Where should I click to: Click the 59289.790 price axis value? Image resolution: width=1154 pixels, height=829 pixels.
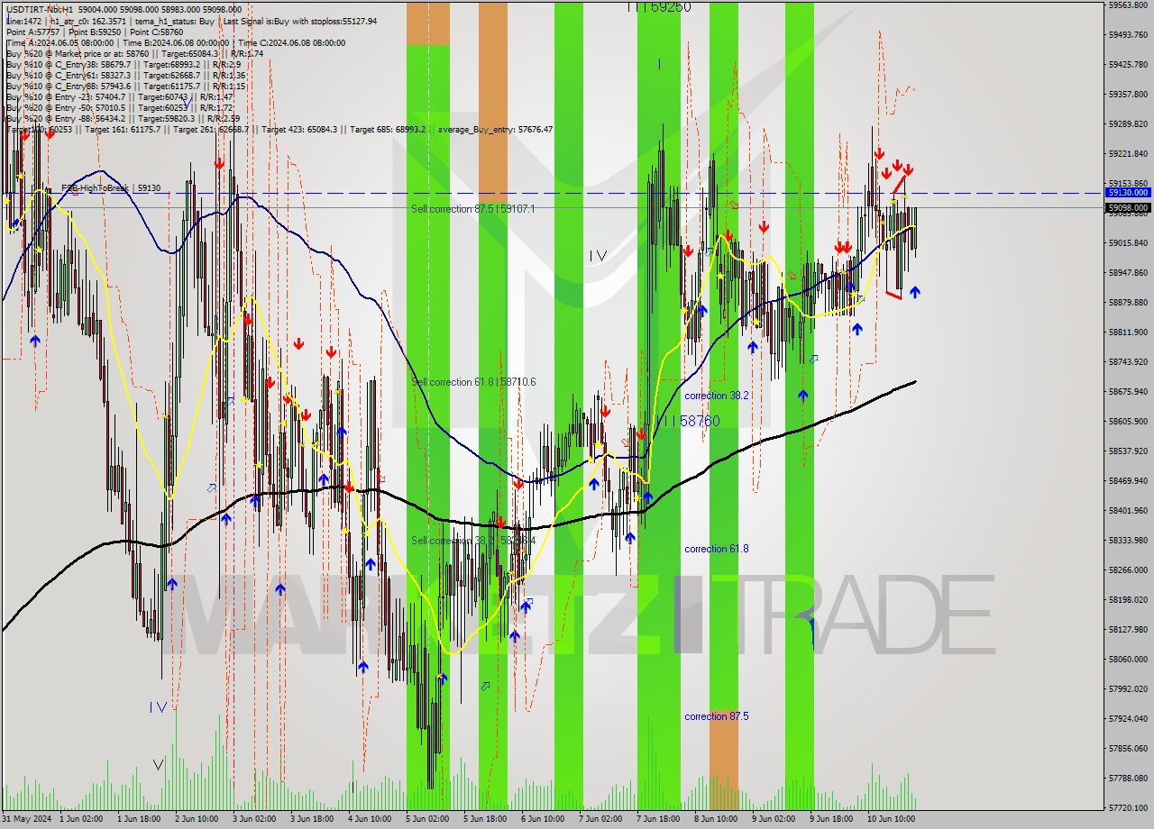[x=1129, y=123]
